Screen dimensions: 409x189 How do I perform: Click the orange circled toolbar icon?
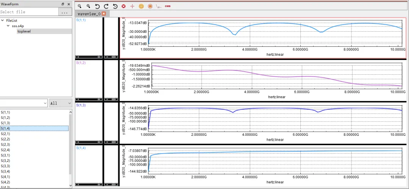click(x=150, y=6)
